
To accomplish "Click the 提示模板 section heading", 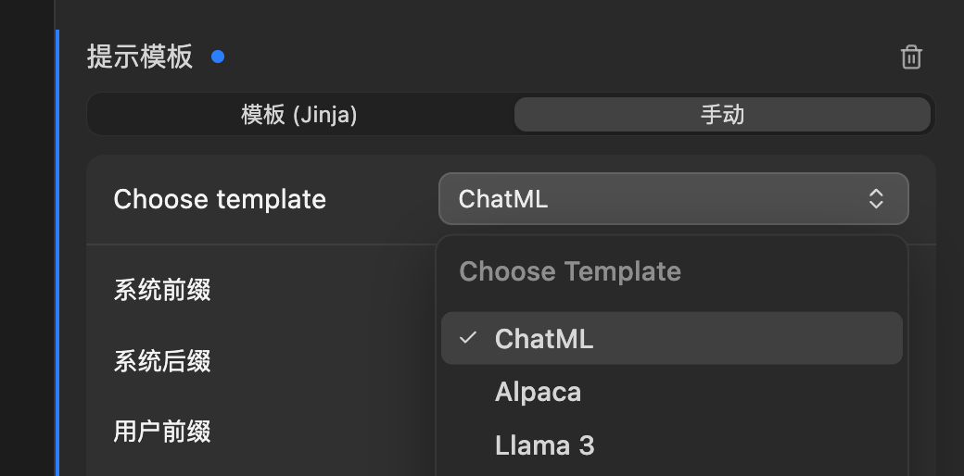I will point(140,56).
